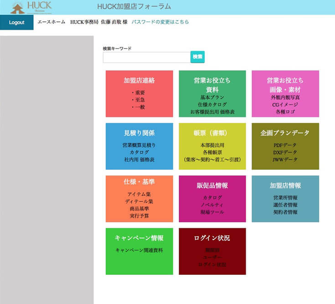Open the 見積り関係 blue tile
335x304 pixels.
(x=139, y=146)
